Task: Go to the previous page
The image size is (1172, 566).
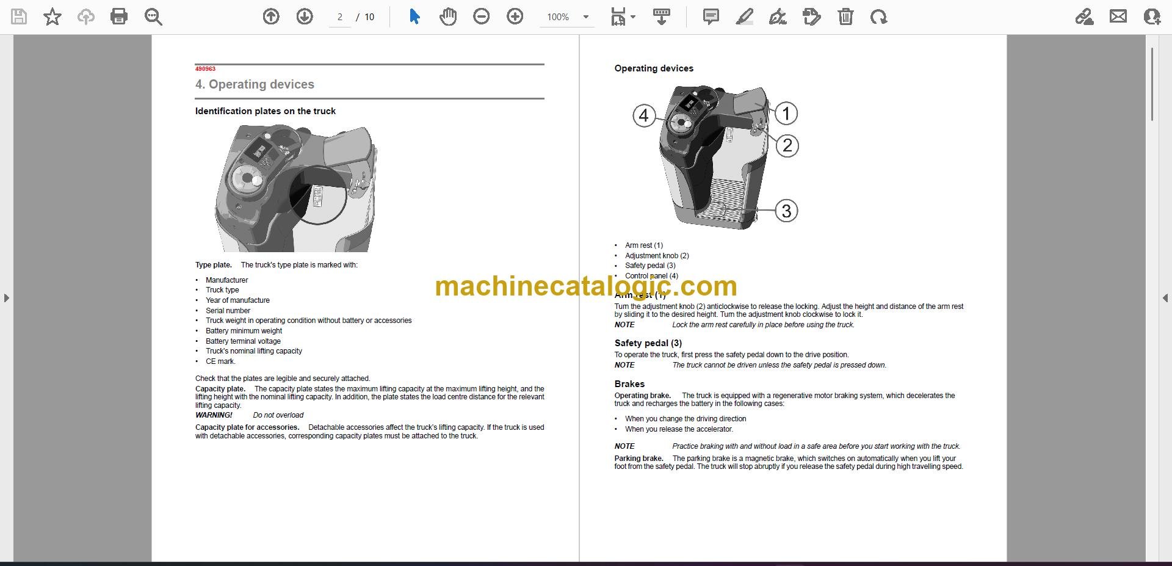Action: [x=271, y=16]
